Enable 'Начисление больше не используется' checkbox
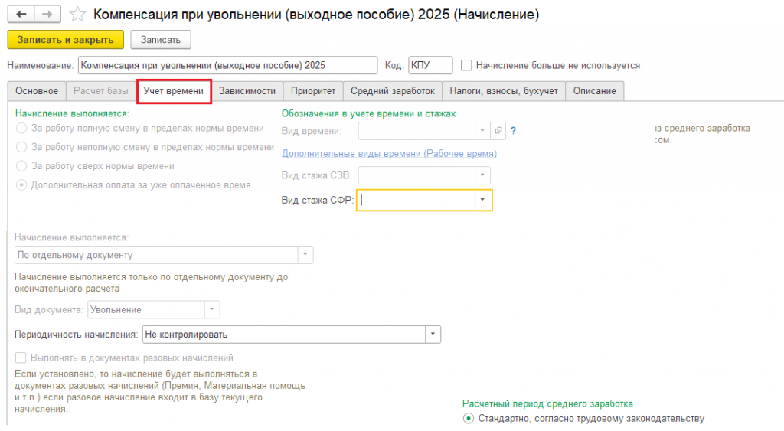Screen dimensions: 784x431 tap(466, 66)
